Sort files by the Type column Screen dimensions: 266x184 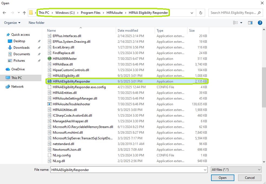[x=160, y=31]
